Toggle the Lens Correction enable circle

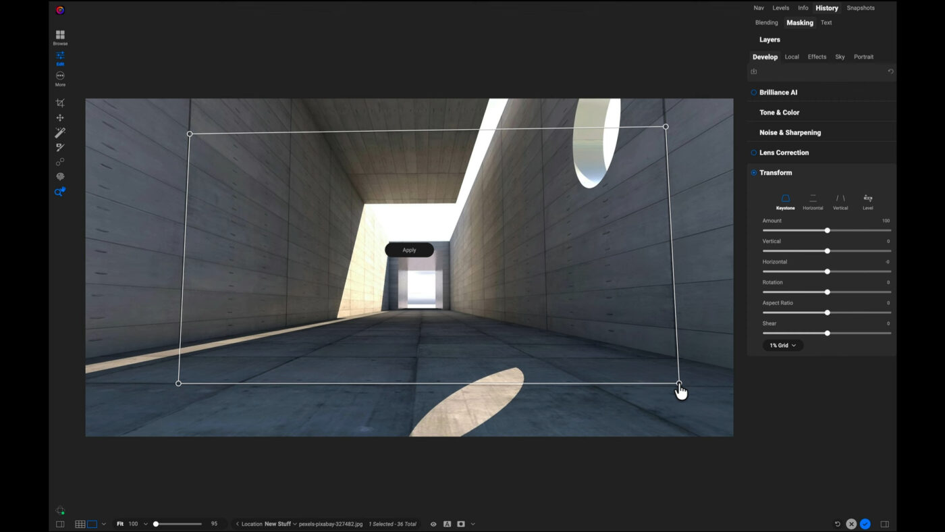754,153
